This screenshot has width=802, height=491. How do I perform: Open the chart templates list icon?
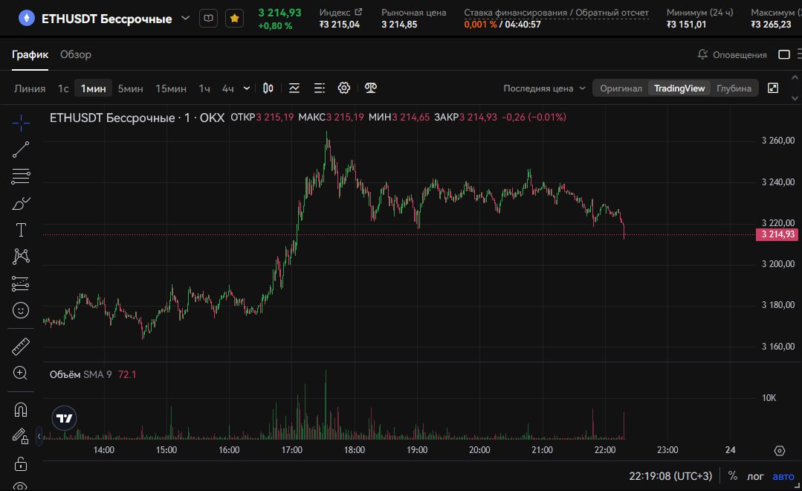(x=319, y=88)
